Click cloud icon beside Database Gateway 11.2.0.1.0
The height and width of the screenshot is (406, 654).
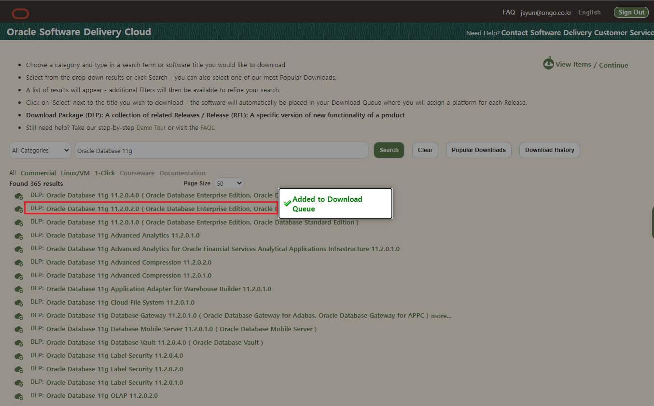[x=19, y=316]
